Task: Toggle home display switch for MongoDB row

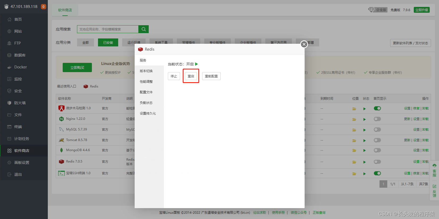Action: pyautogui.click(x=377, y=150)
